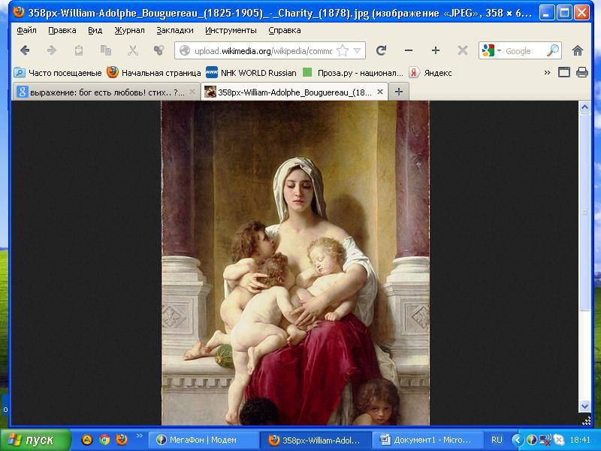Open the Справка menu
This screenshot has width=601, height=451.
point(285,30)
